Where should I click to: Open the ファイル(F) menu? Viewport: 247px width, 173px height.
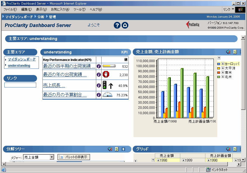pos(10,9)
